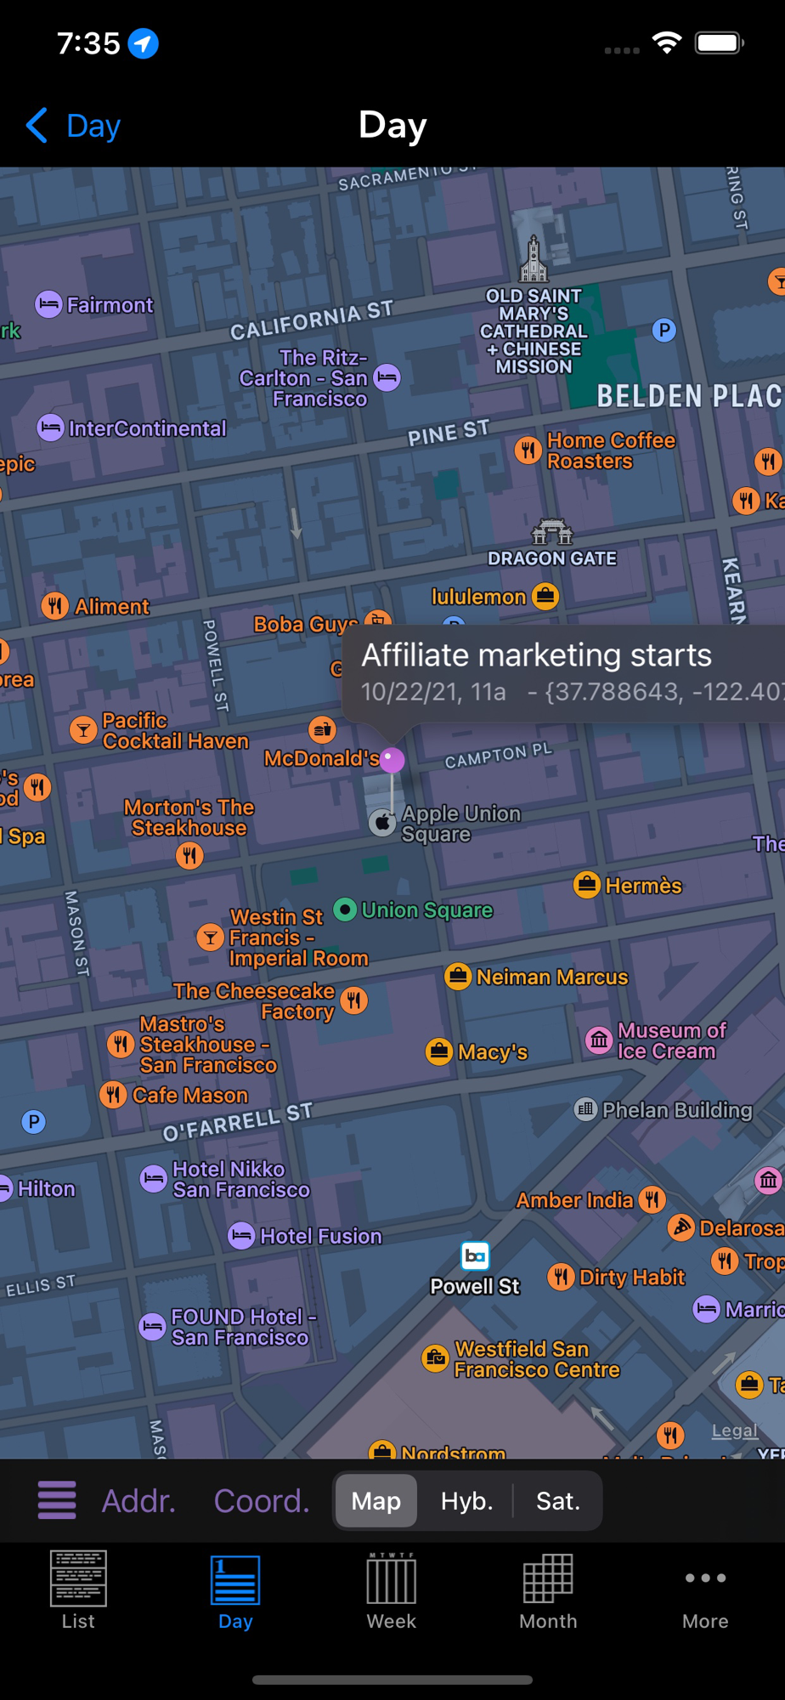The height and width of the screenshot is (1700, 785).
Task: Tap the Apple Union Square icon
Action: [x=383, y=823]
